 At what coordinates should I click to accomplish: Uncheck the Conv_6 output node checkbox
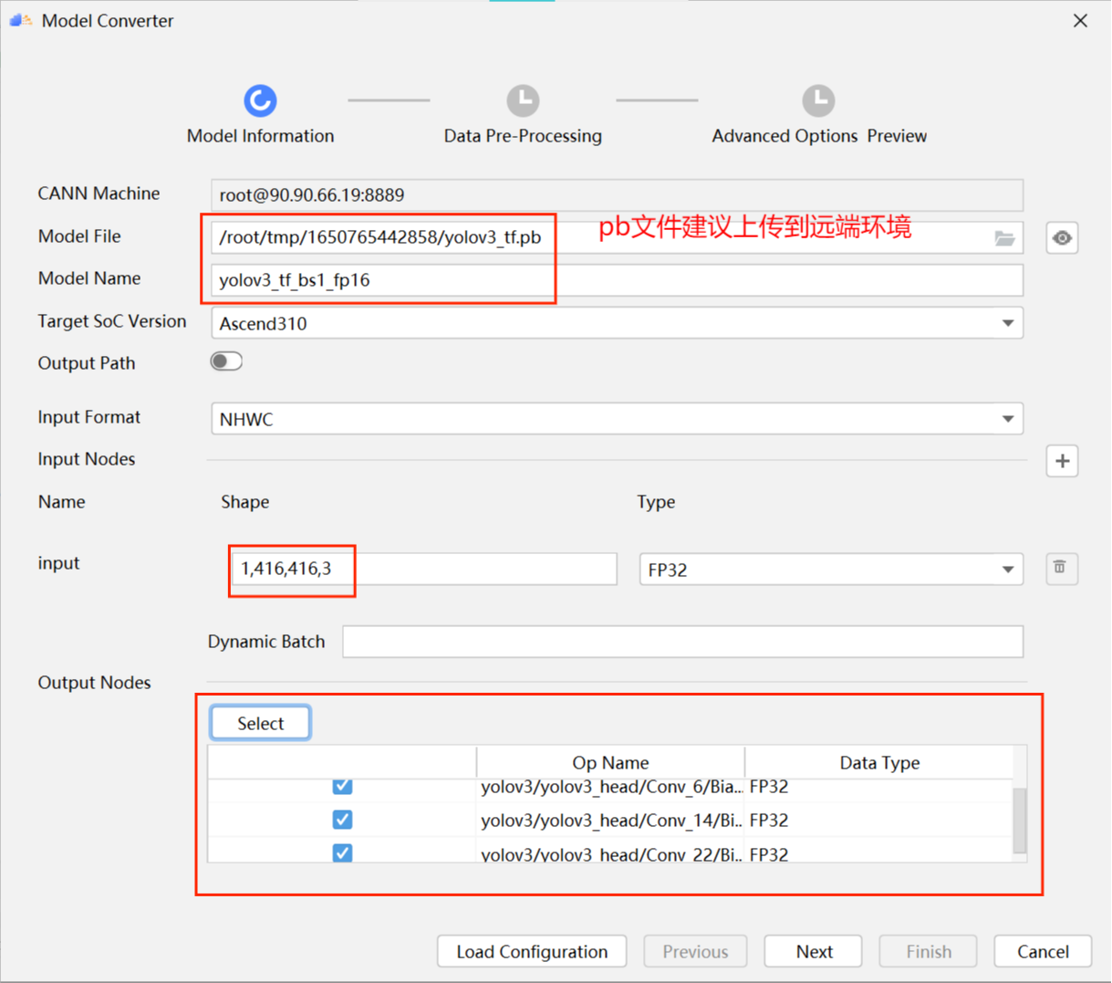tap(342, 786)
